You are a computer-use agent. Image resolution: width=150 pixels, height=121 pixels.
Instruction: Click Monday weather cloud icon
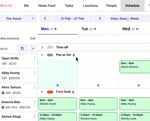coord(55,29)
